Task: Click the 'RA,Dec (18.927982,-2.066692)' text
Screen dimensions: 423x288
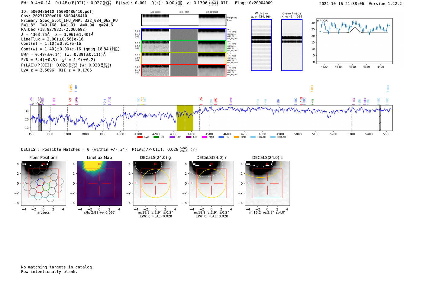Action: [54, 29]
